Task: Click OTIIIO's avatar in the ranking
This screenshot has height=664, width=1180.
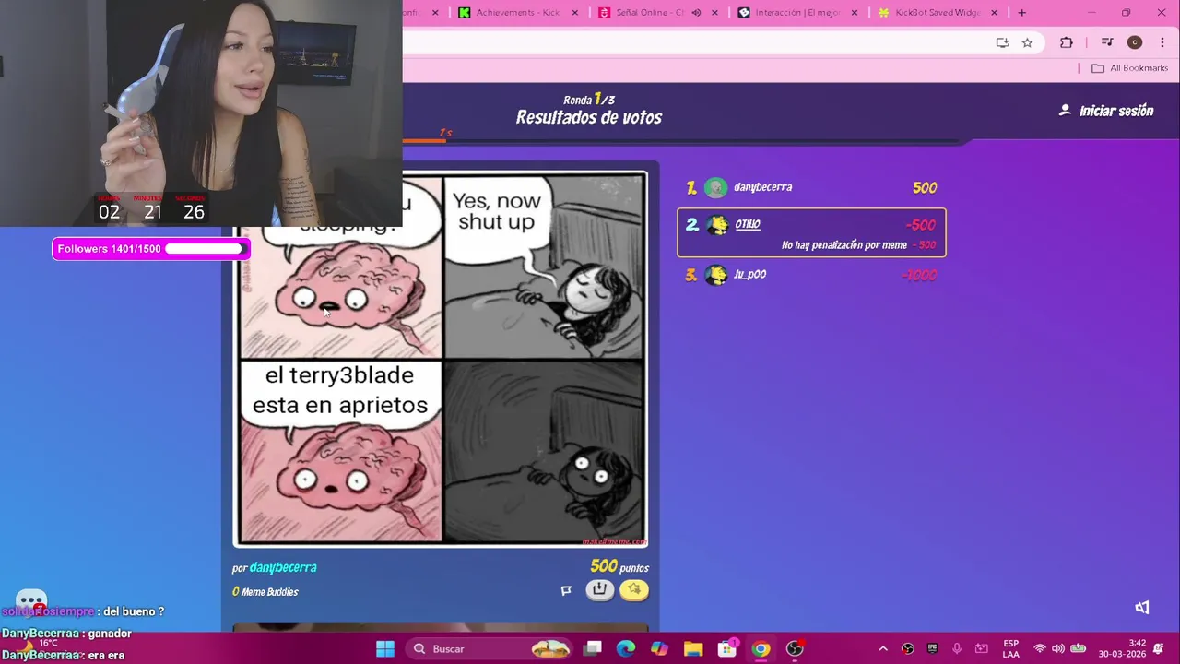Action: pos(716,225)
